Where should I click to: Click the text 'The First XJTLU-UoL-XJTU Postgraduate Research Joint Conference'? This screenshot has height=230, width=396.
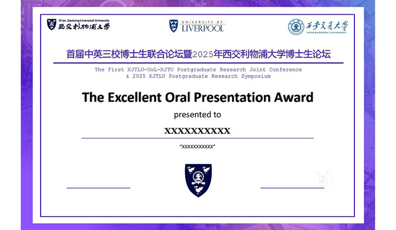198,69
